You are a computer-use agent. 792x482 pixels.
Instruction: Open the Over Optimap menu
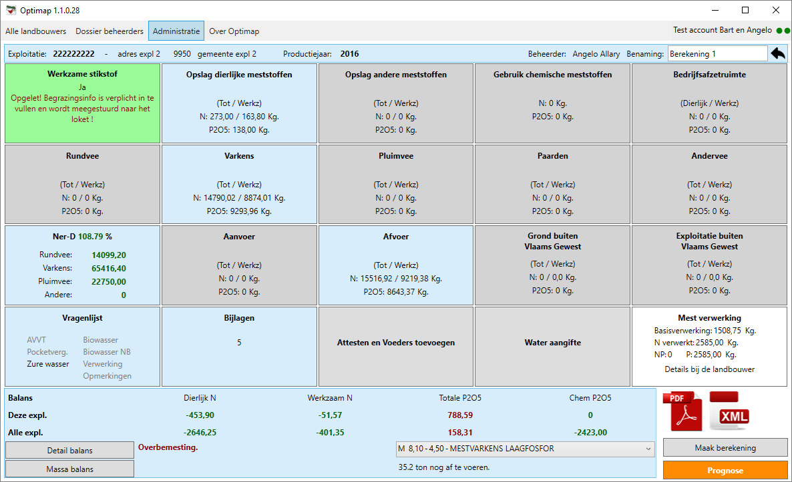[x=234, y=31]
